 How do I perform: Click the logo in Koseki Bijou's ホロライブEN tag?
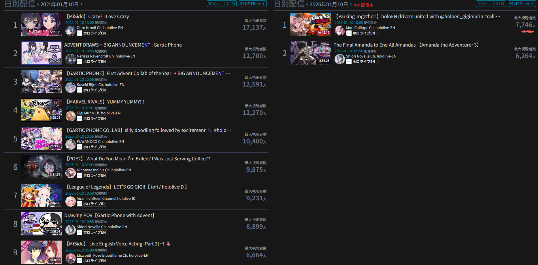point(80,90)
